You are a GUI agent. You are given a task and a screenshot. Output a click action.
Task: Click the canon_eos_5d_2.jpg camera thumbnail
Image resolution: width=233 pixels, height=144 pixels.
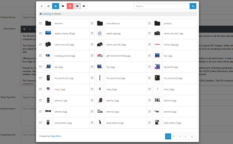[x=48, y=44]
